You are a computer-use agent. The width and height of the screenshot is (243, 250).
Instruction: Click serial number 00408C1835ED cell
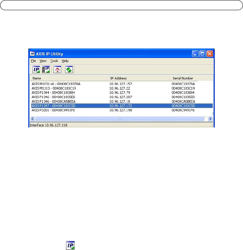click(183, 97)
